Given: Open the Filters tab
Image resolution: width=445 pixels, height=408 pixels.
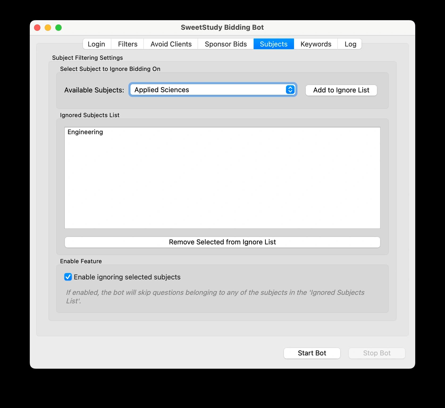Looking at the screenshot, I should click(x=128, y=44).
